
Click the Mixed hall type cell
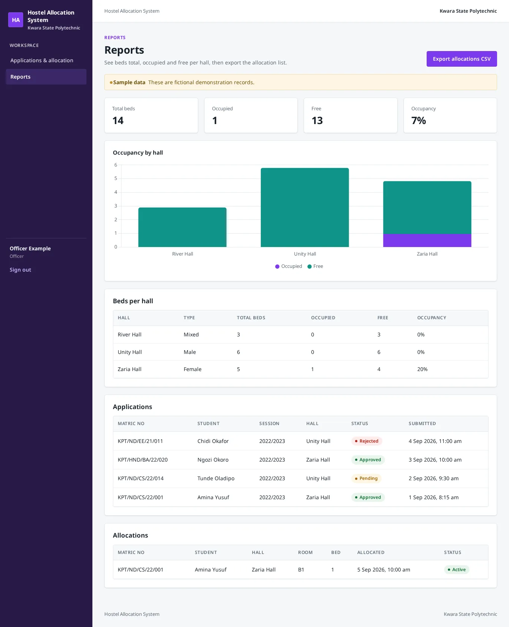point(191,335)
